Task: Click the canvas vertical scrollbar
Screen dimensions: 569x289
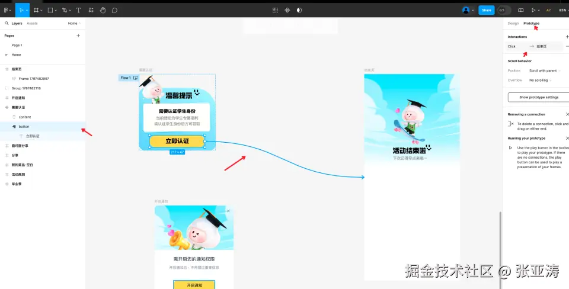Action: click(x=500, y=250)
